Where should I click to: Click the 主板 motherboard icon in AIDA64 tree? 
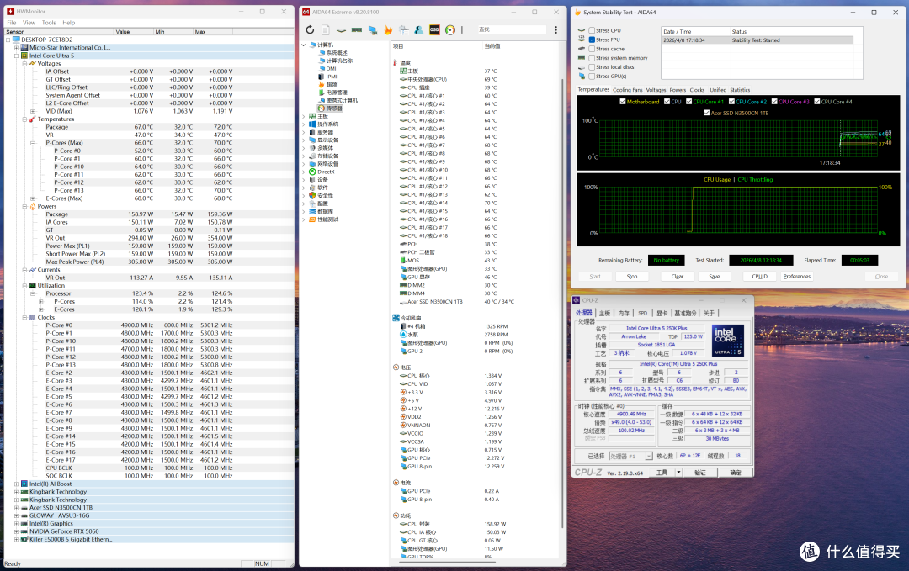(312, 116)
